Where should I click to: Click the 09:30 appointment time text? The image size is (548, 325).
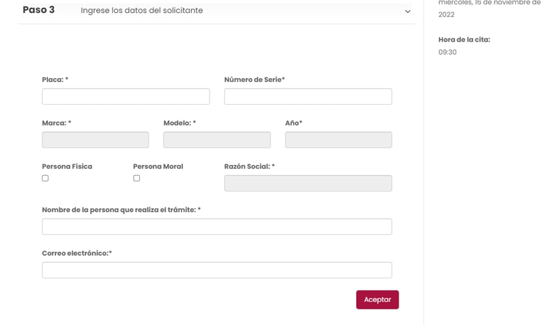(447, 52)
